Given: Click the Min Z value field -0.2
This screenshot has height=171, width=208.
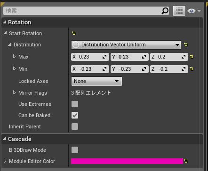Looking at the screenshot, I should point(169,69).
